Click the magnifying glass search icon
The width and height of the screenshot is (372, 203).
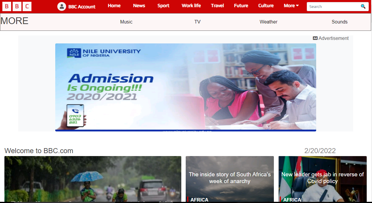[363, 6]
